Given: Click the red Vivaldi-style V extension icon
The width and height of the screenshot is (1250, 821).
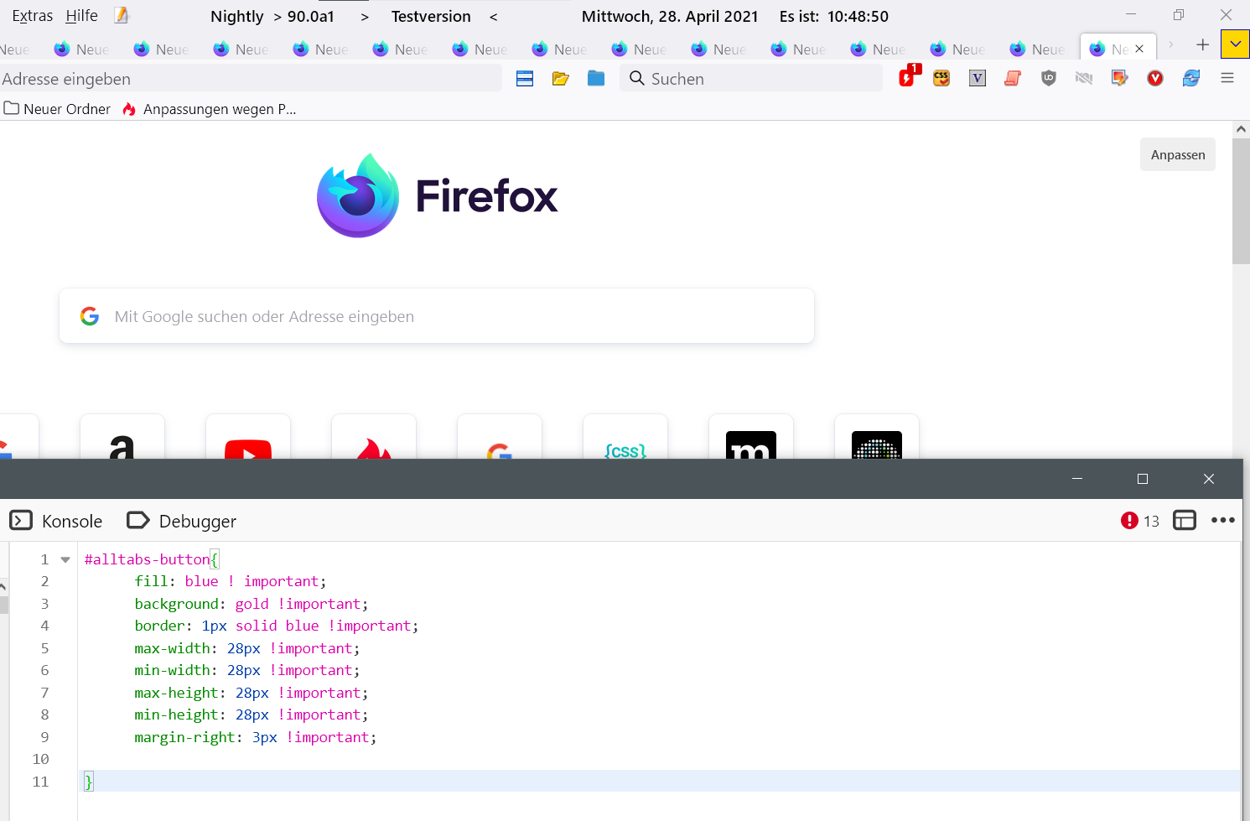Looking at the screenshot, I should 1155,78.
